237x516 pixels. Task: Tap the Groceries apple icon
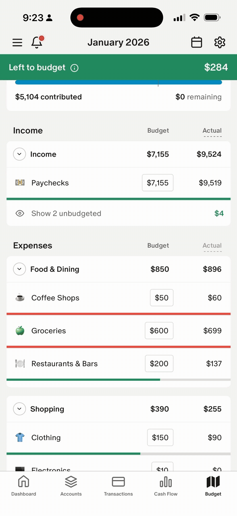(x=20, y=331)
